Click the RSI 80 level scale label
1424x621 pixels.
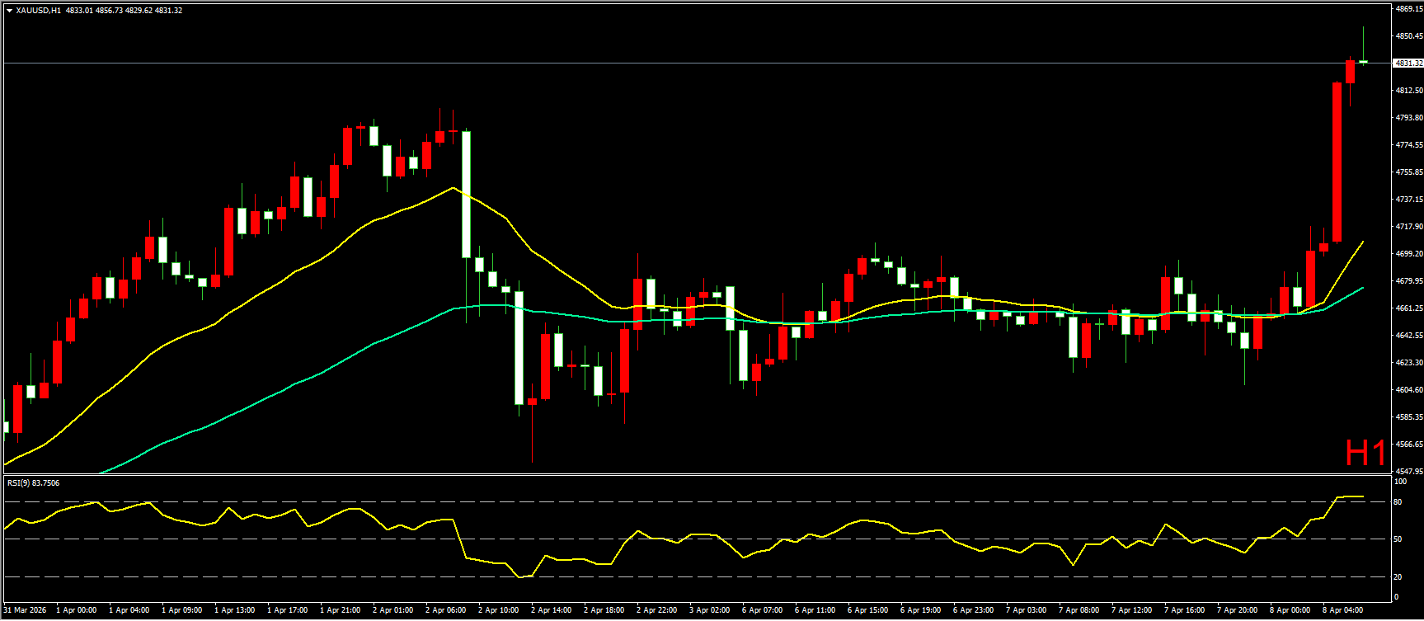pos(1397,502)
